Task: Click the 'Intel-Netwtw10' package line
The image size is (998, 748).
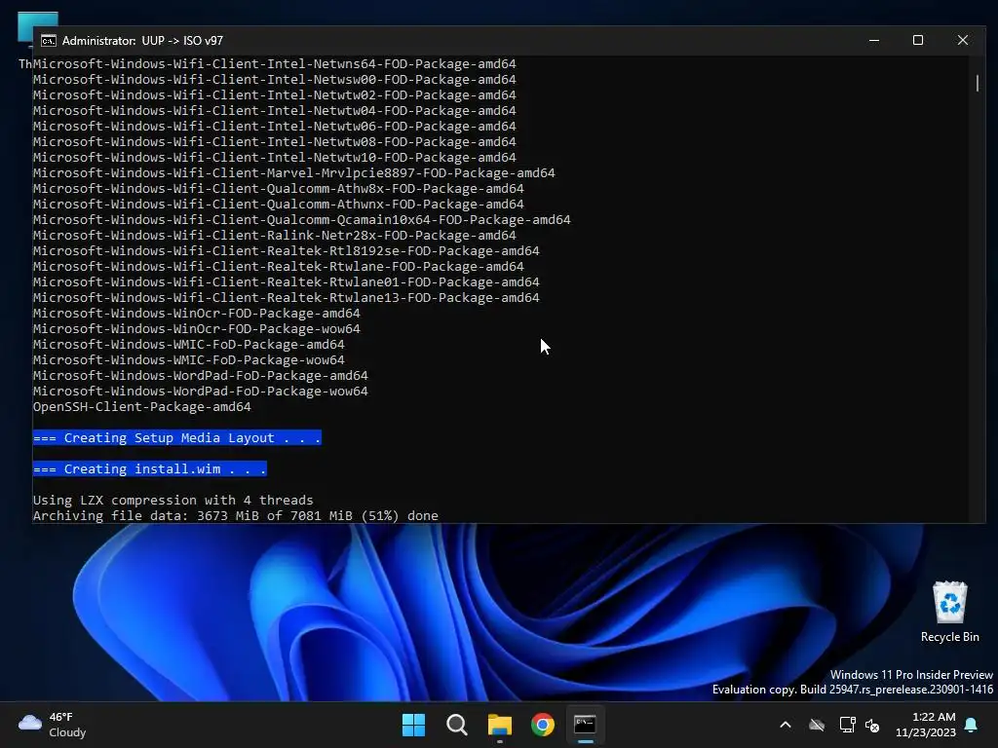Action: 274,157
